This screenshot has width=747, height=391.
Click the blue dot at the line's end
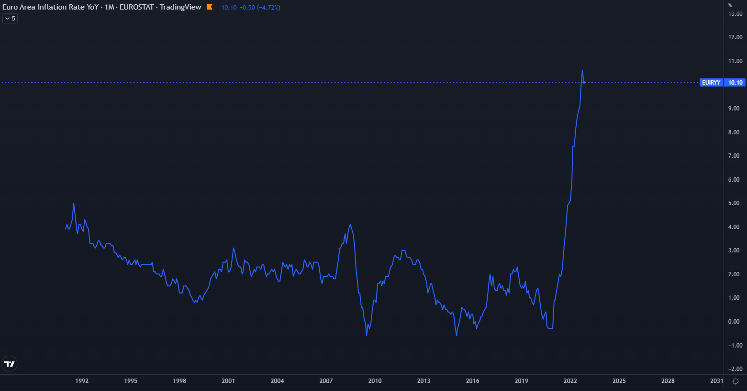coord(584,82)
